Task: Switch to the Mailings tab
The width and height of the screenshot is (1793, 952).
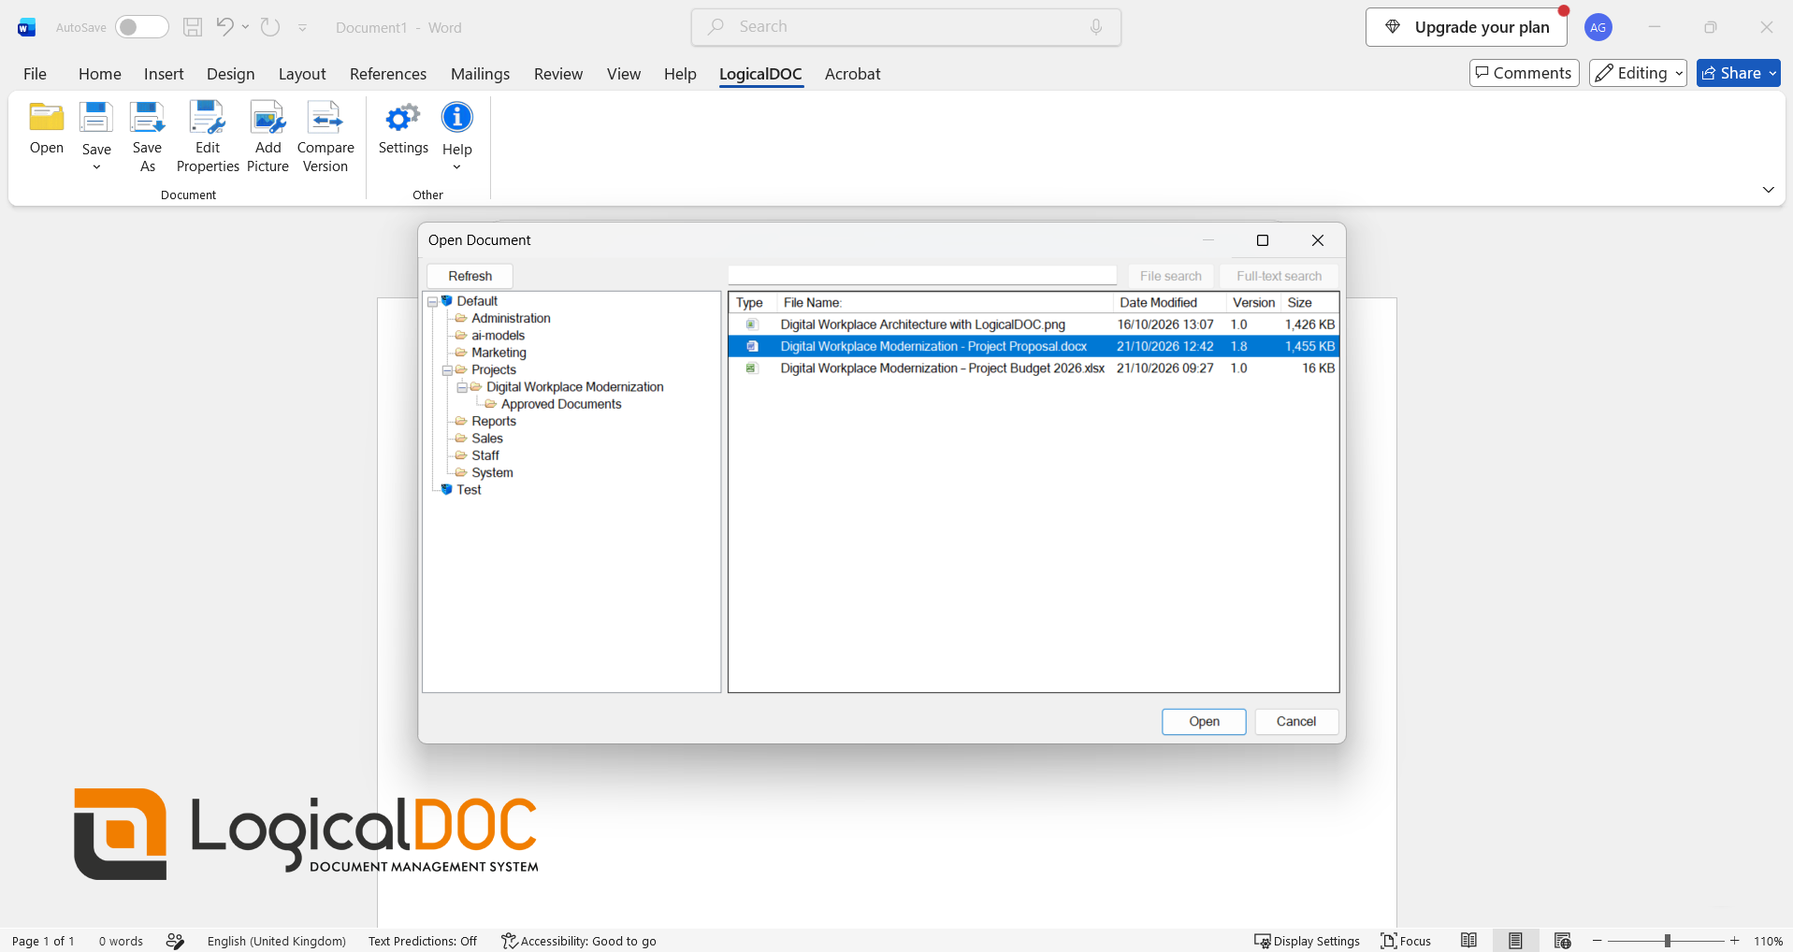Action: 480,74
